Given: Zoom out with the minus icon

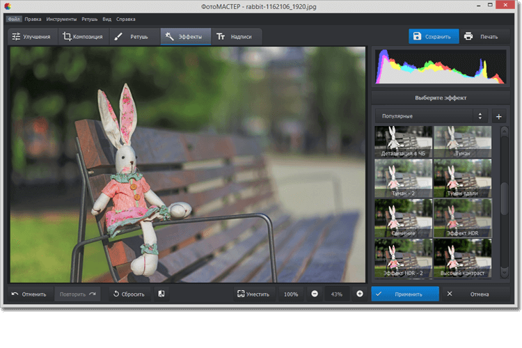Looking at the screenshot, I should 315,294.
